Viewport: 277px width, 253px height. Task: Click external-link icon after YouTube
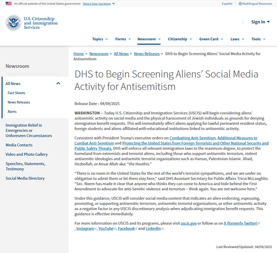[x=115, y=229]
